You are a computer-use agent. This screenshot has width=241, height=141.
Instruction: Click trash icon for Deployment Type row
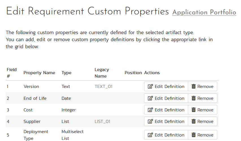click(x=194, y=135)
